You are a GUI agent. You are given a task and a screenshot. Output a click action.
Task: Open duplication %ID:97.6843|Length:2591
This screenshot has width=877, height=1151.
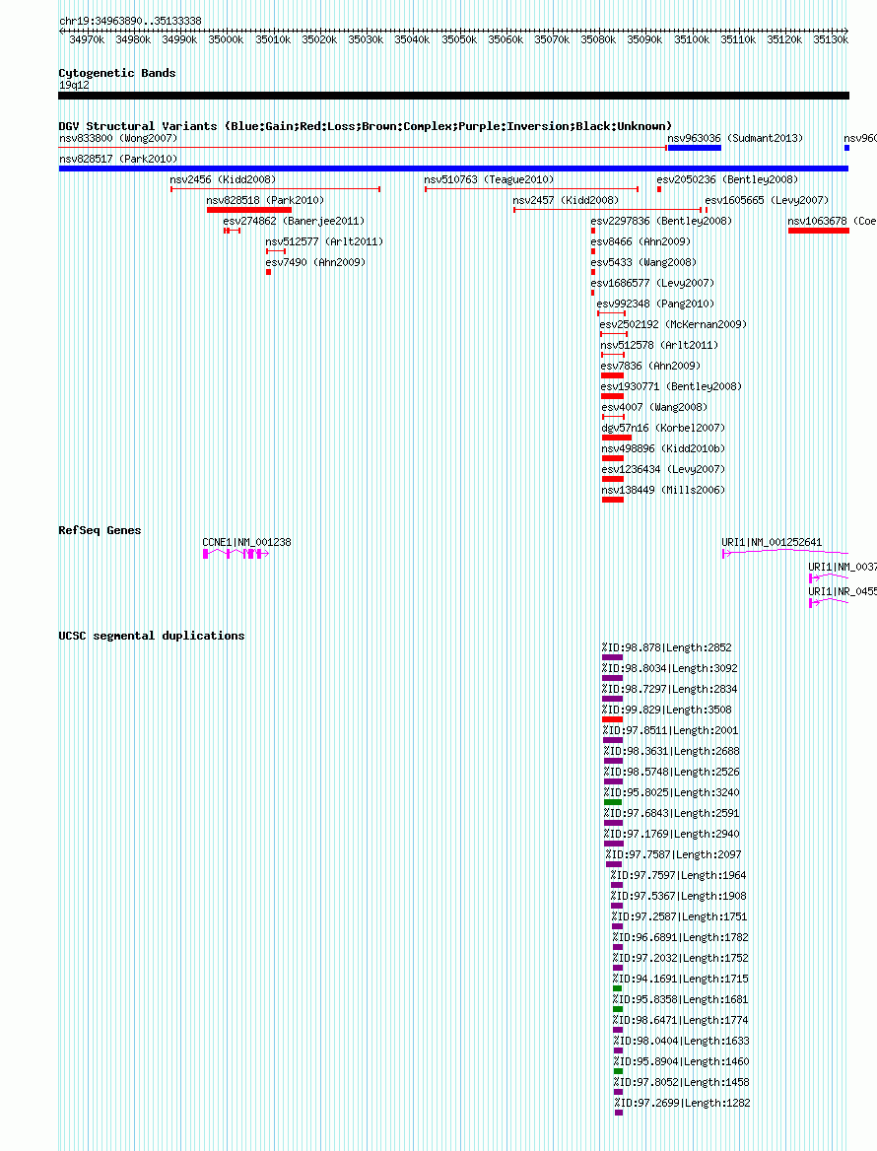[x=671, y=813]
